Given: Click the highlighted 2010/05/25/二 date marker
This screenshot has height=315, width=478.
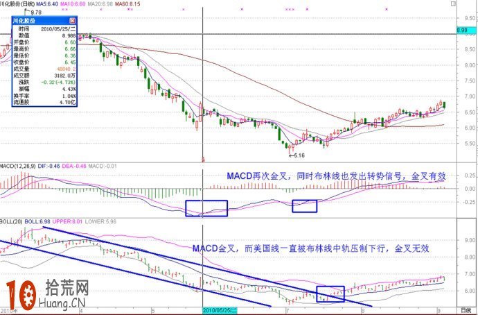Looking at the screenshot, I should tap(220, 311).
